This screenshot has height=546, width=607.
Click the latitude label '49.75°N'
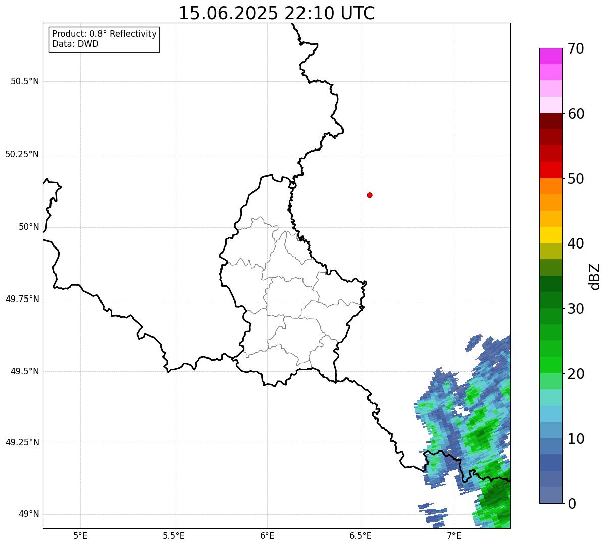22,299
